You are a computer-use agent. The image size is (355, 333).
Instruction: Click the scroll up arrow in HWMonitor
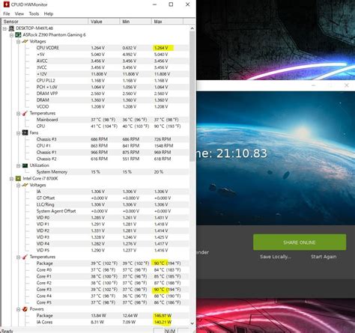click(x=192, y=28)
